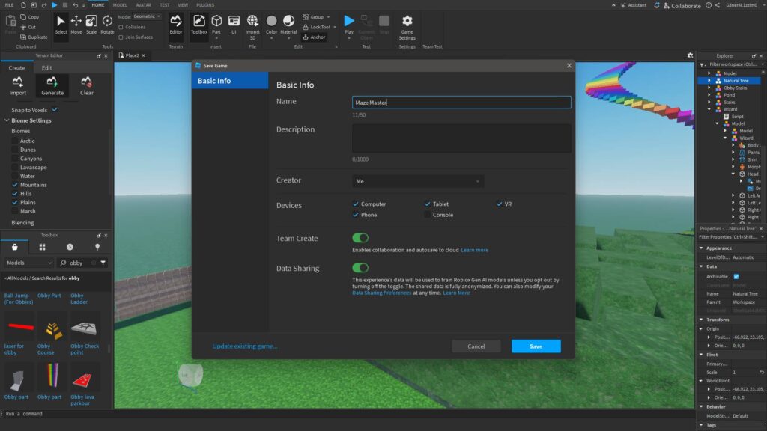The height and width of the screenshot is (431, 767).
Task: Click the Save button
Action: (x=536, y=346)
